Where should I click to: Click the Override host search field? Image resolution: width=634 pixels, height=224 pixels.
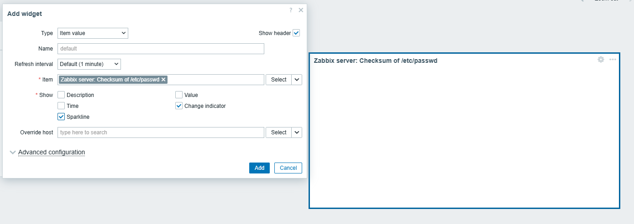161,132
